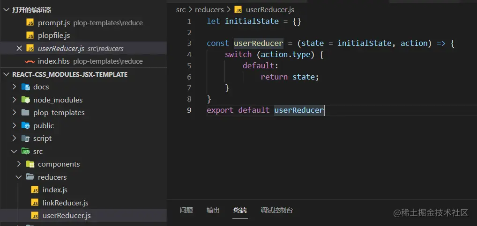
Task: Expand the docs folder chevron
Action: tap(14, 87)
